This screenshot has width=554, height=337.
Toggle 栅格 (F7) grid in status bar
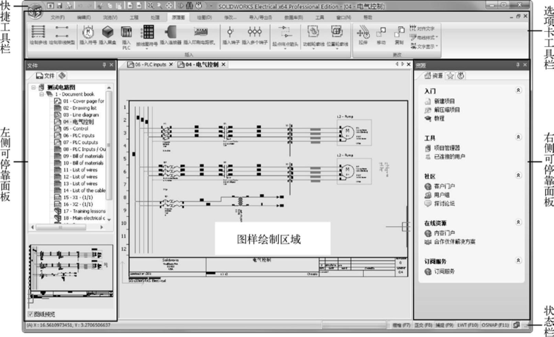pos(402,325)
